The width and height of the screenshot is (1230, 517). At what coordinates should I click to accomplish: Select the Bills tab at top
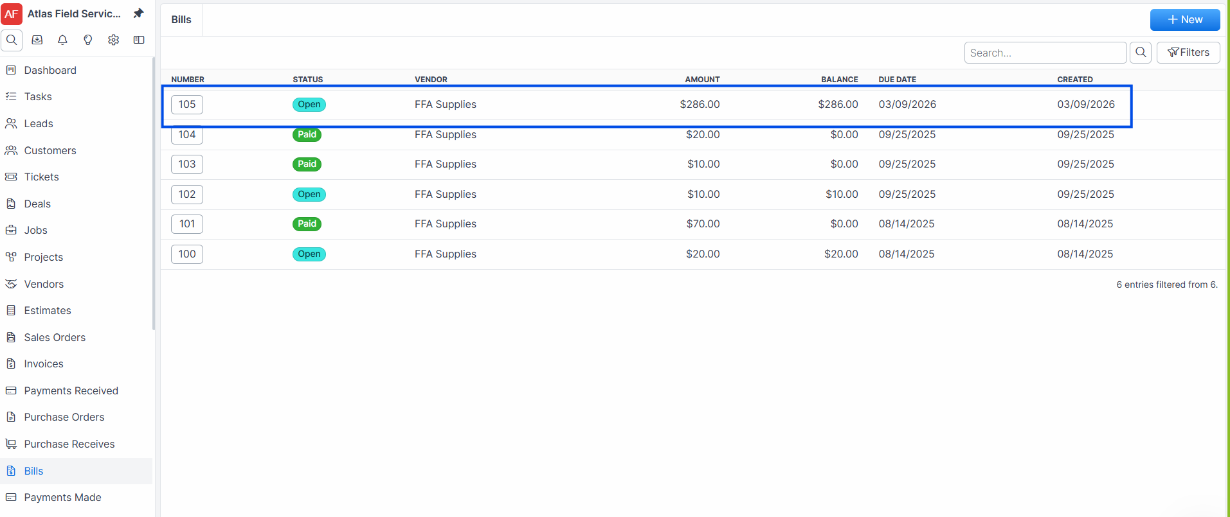click(x=181, y=20)
